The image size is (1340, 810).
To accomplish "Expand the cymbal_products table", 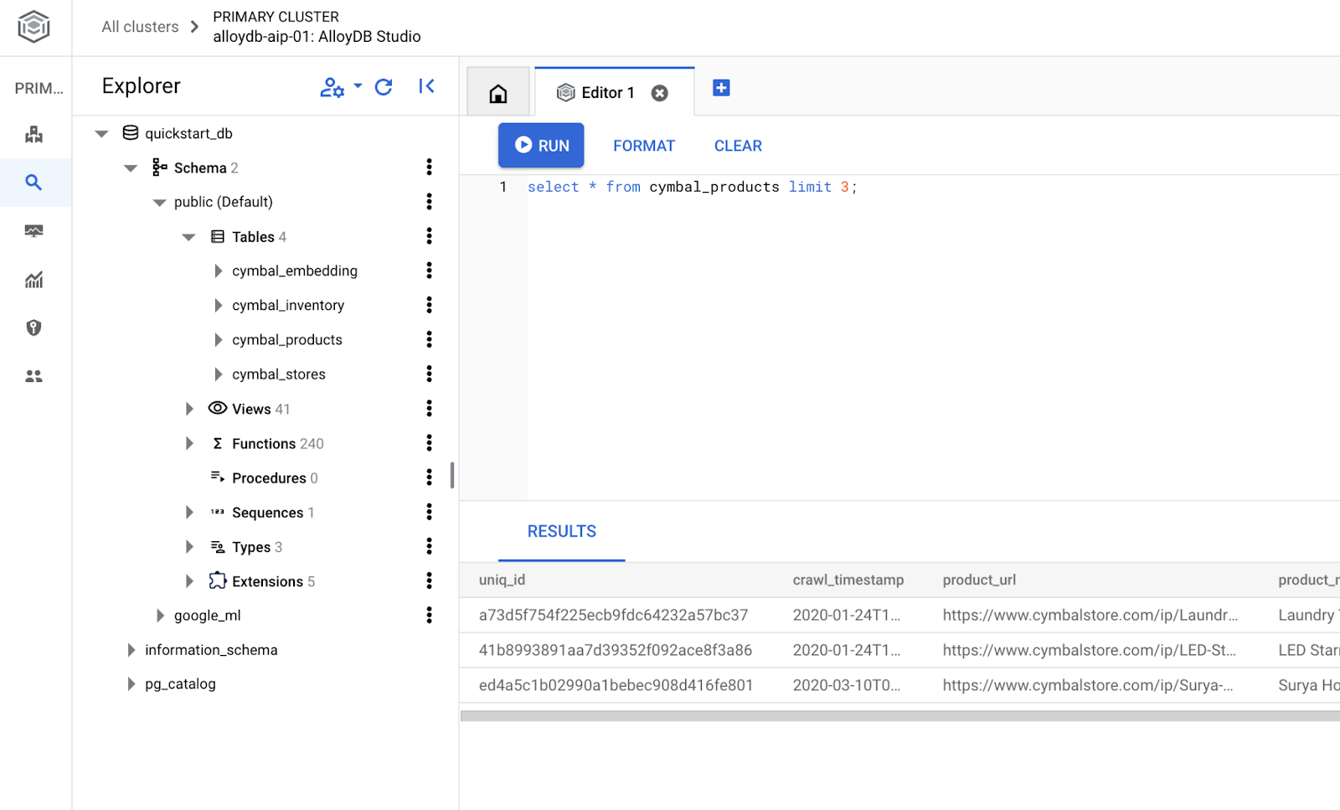I will click(218, 340).
